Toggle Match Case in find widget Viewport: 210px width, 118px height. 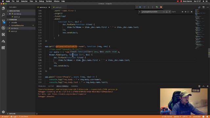(164, 12)
